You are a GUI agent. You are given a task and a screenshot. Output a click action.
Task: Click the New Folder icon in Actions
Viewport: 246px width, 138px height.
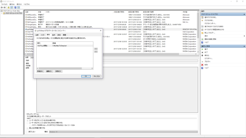pyautogui.click(x=203, y=33)
